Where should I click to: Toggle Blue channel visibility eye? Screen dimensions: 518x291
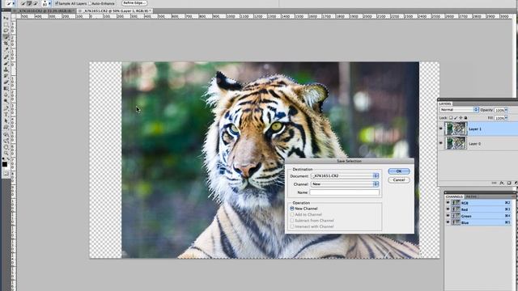[x=448, y=223]
